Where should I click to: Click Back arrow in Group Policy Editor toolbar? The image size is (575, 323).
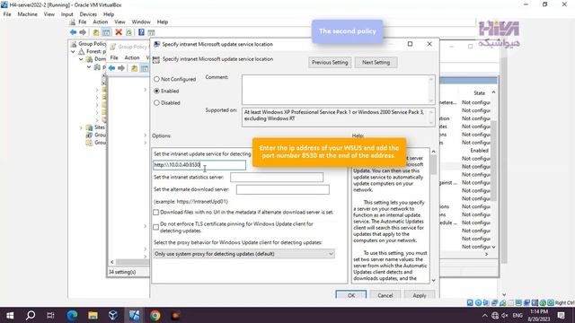(111, 68)
